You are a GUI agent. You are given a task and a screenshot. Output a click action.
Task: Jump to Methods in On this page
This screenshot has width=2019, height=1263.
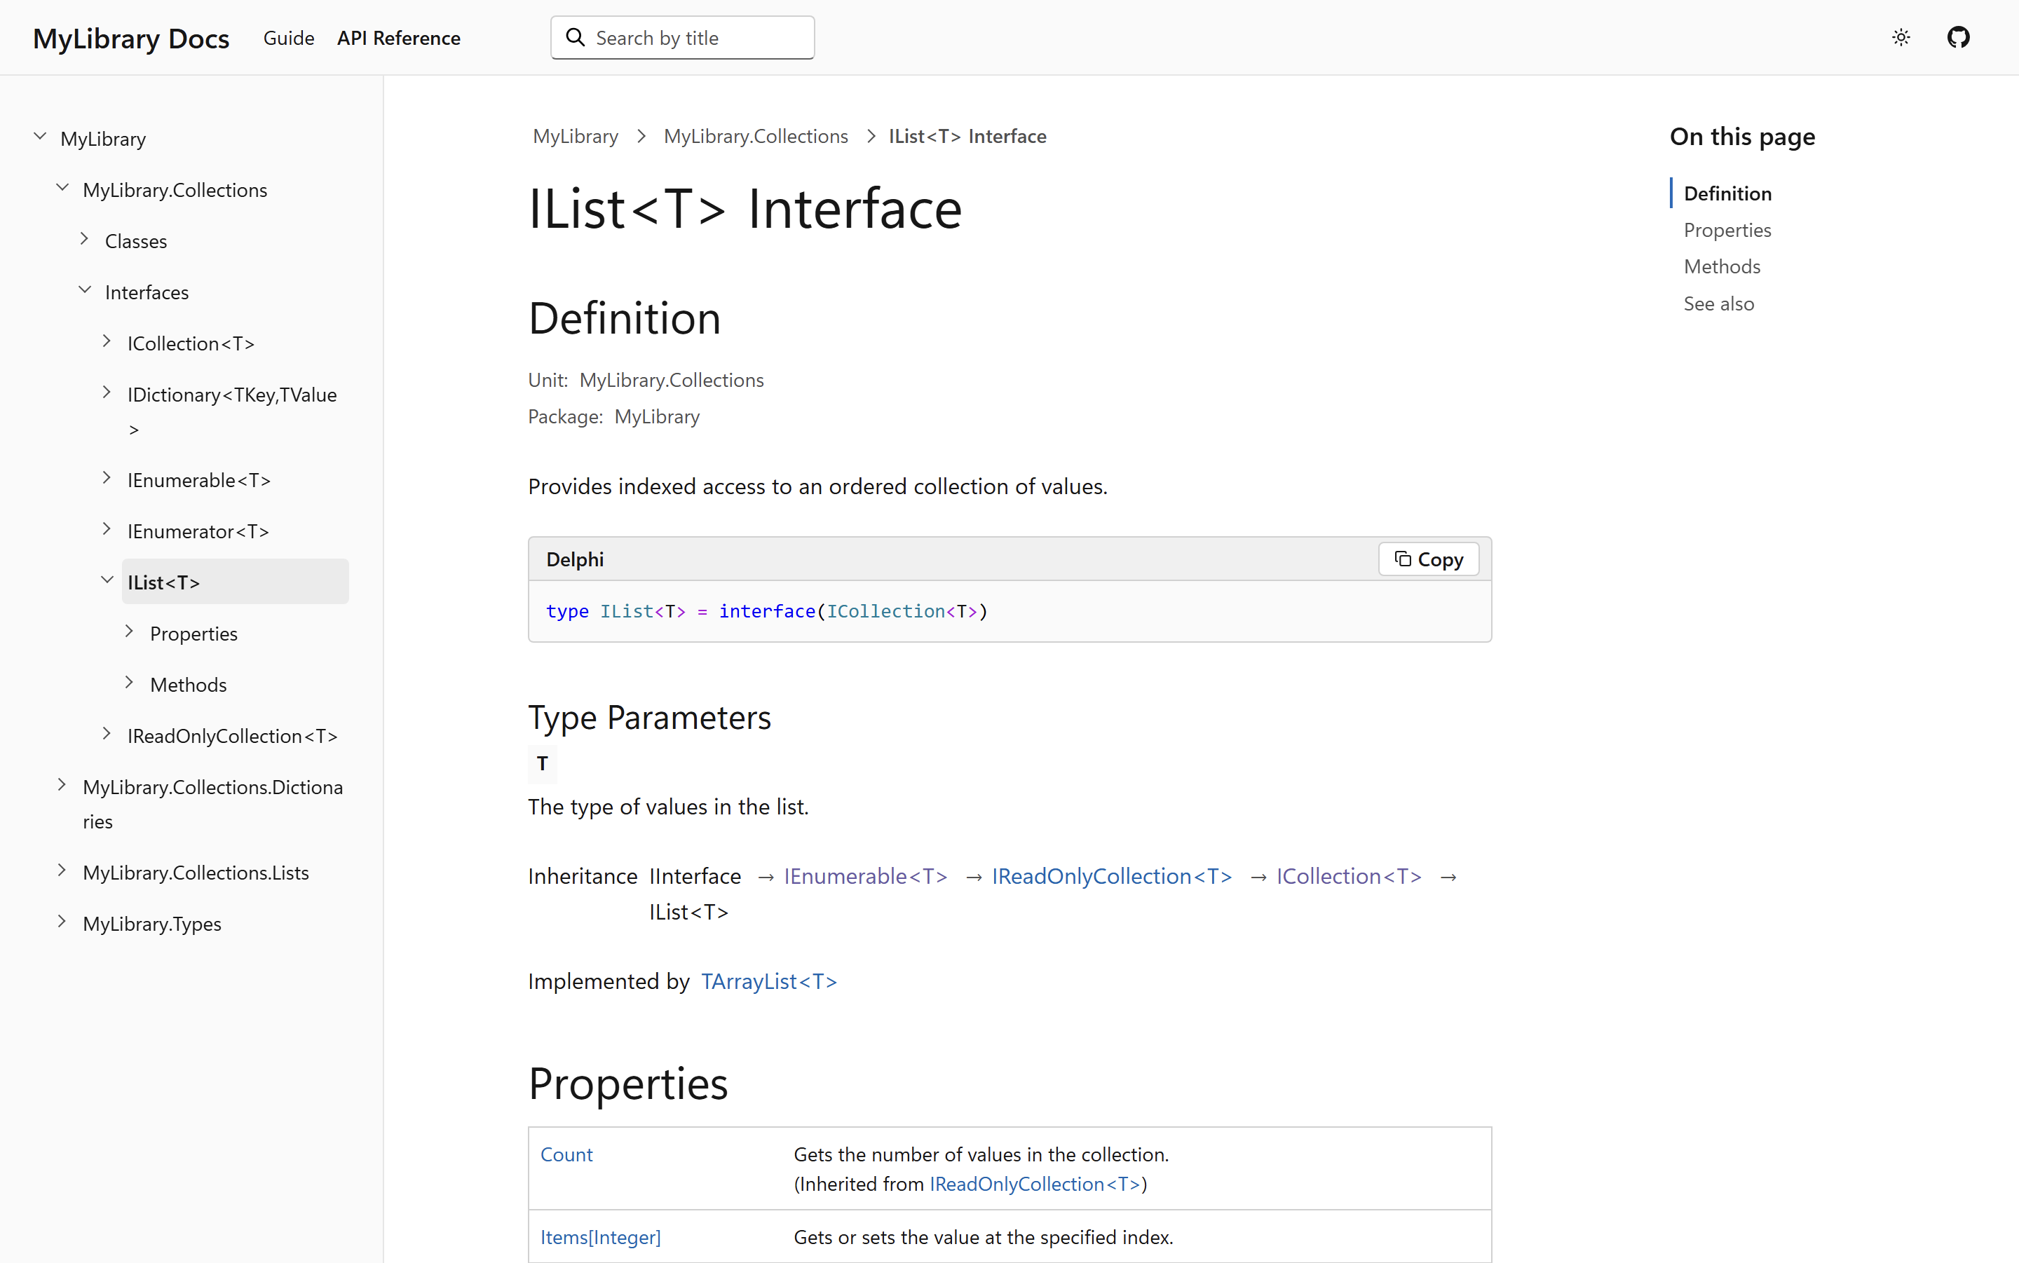tap(1722, 266)
